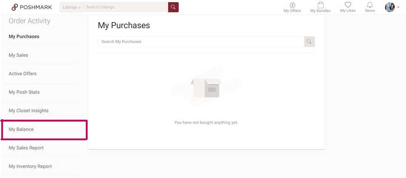406x178 pixels.
Task: Click the profile avatar picture
Action: (x=390, y=7)
